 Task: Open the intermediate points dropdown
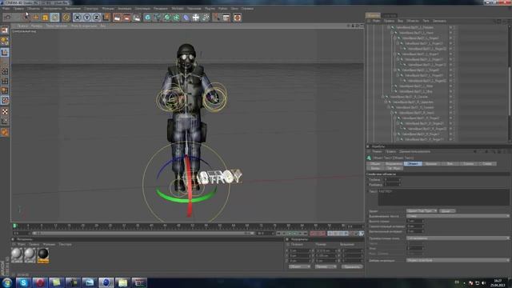tap(458, 238)
